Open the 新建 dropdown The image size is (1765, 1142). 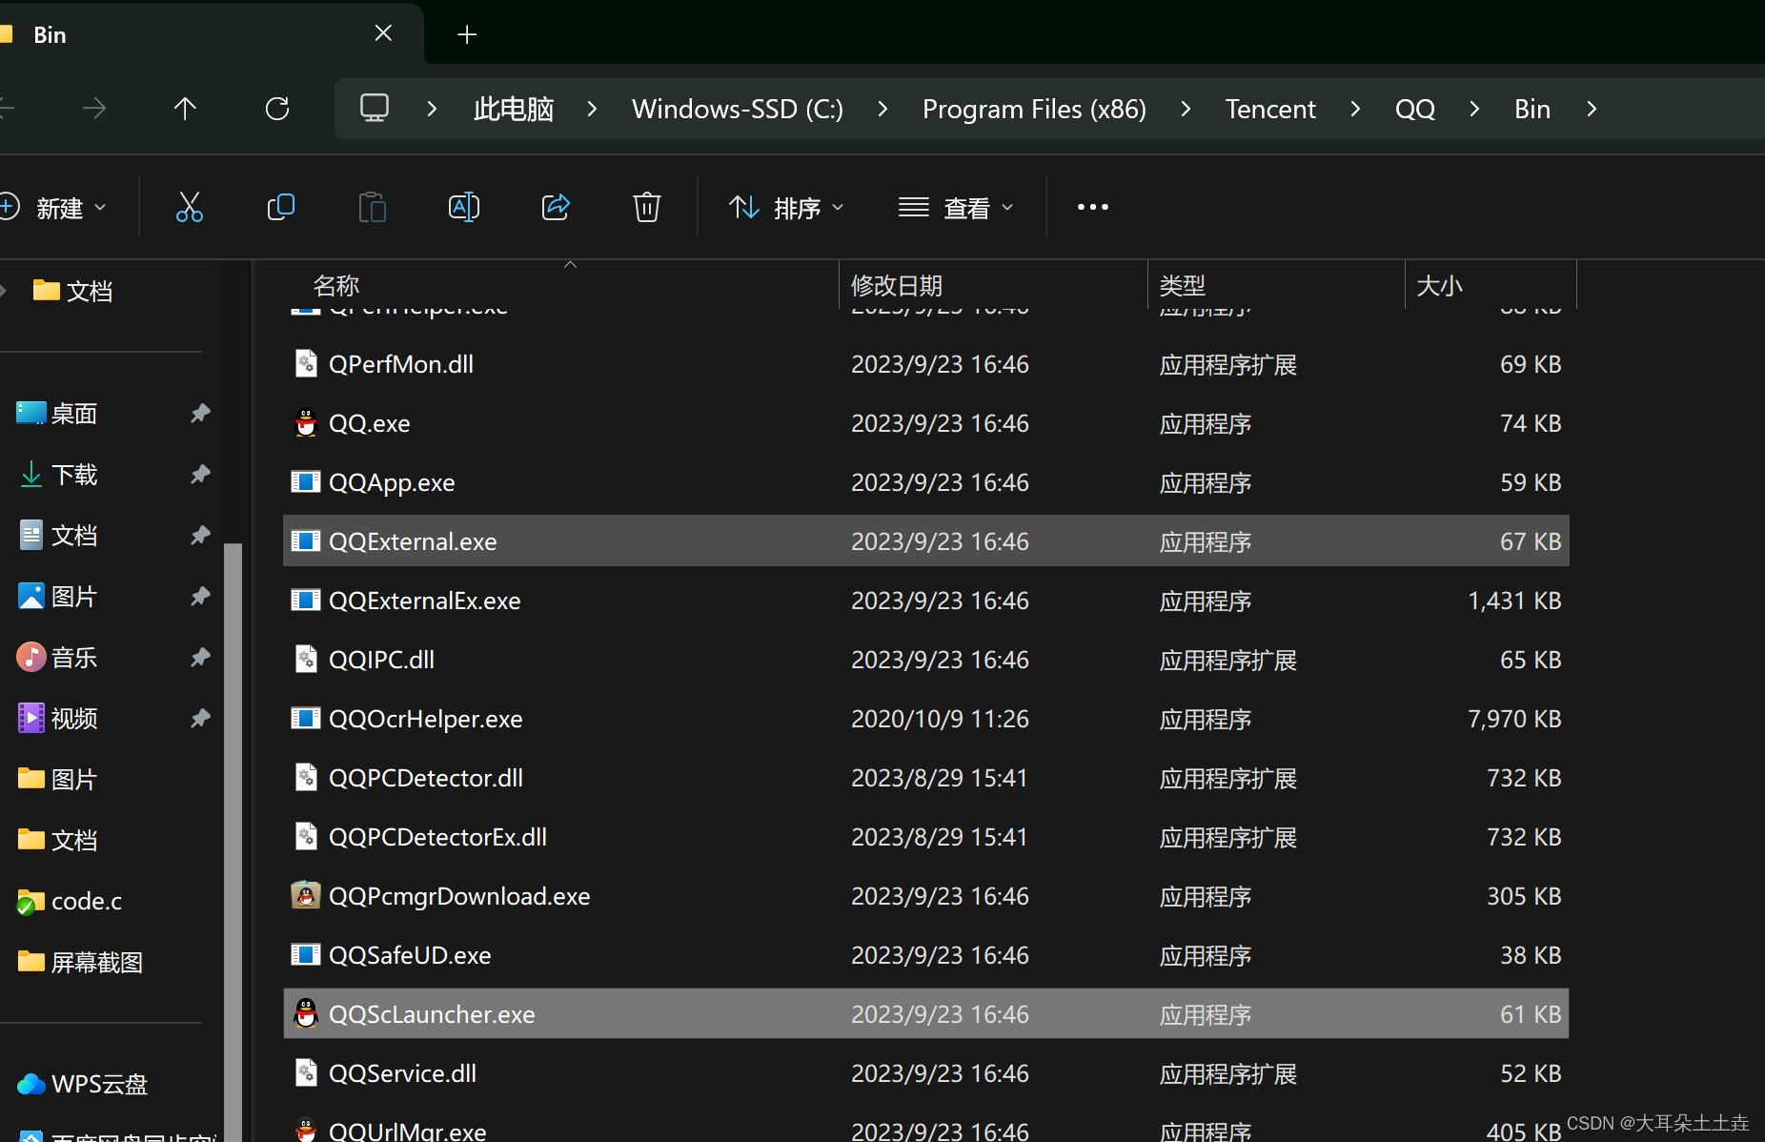tap(53, 207)
